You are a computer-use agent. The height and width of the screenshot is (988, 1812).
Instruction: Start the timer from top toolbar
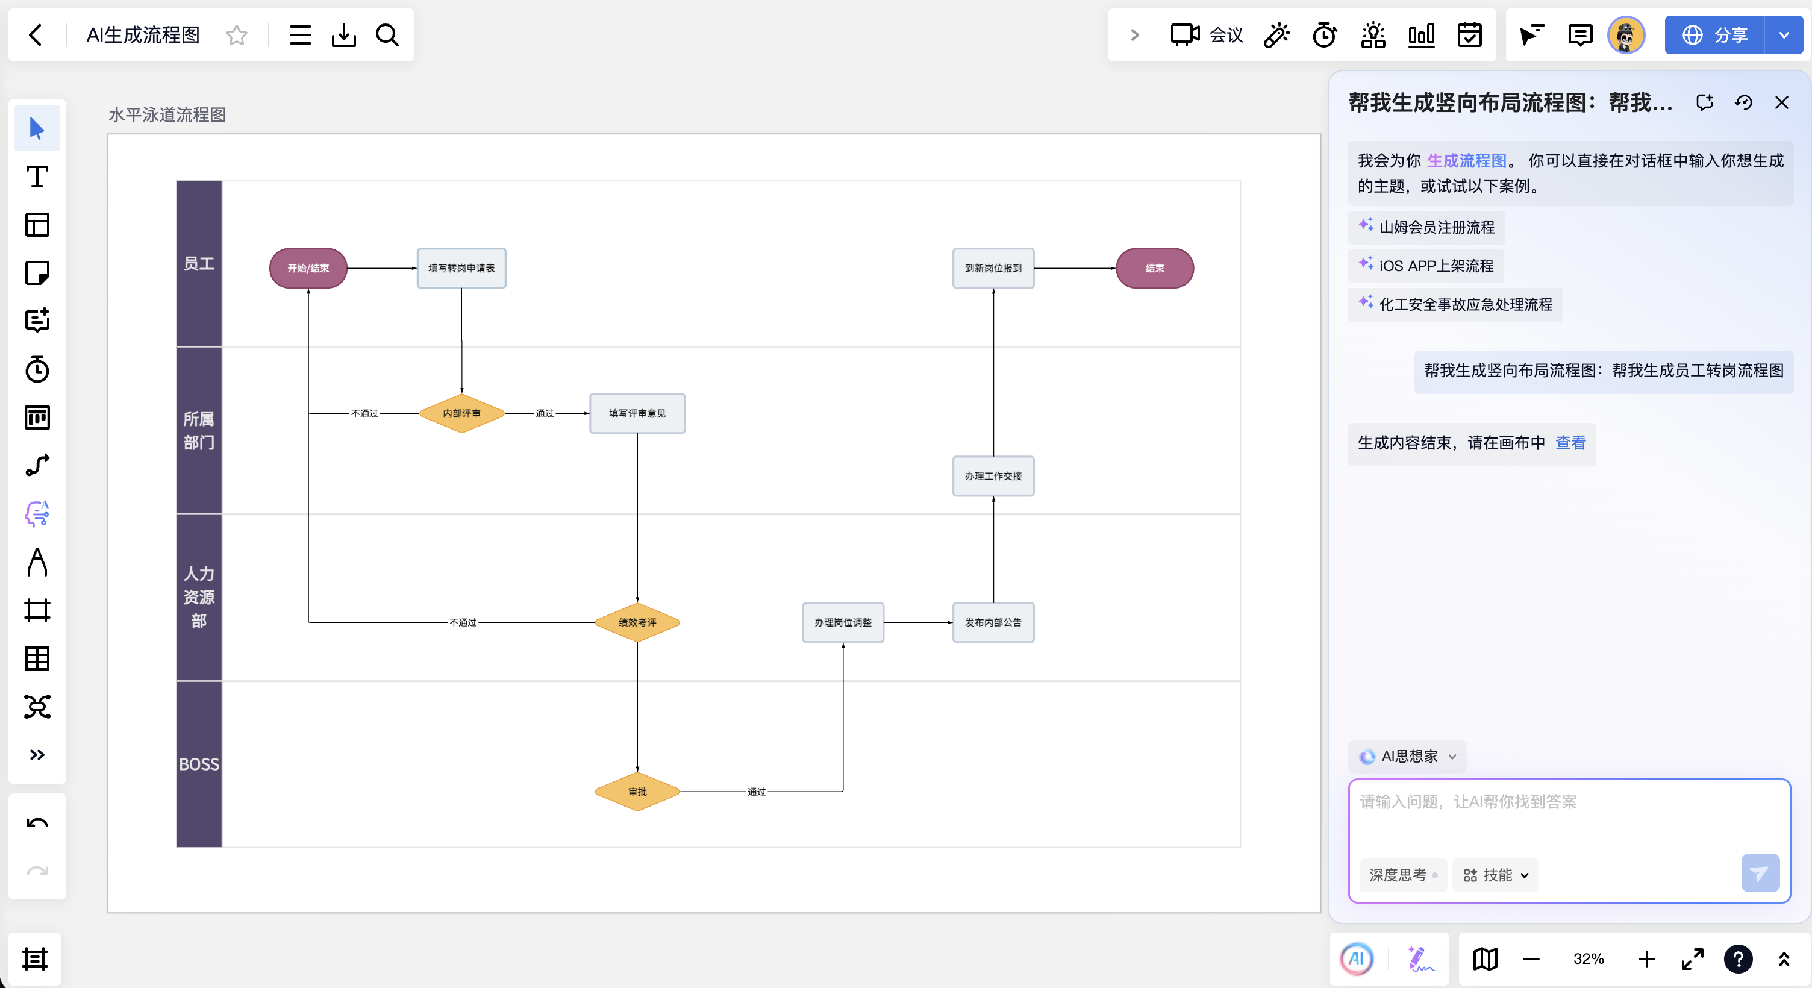pos(1324,34)
